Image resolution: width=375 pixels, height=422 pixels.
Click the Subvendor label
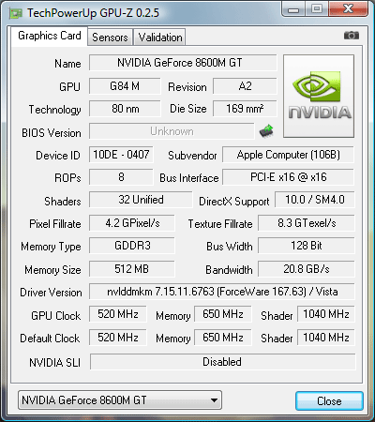point(192,156)
